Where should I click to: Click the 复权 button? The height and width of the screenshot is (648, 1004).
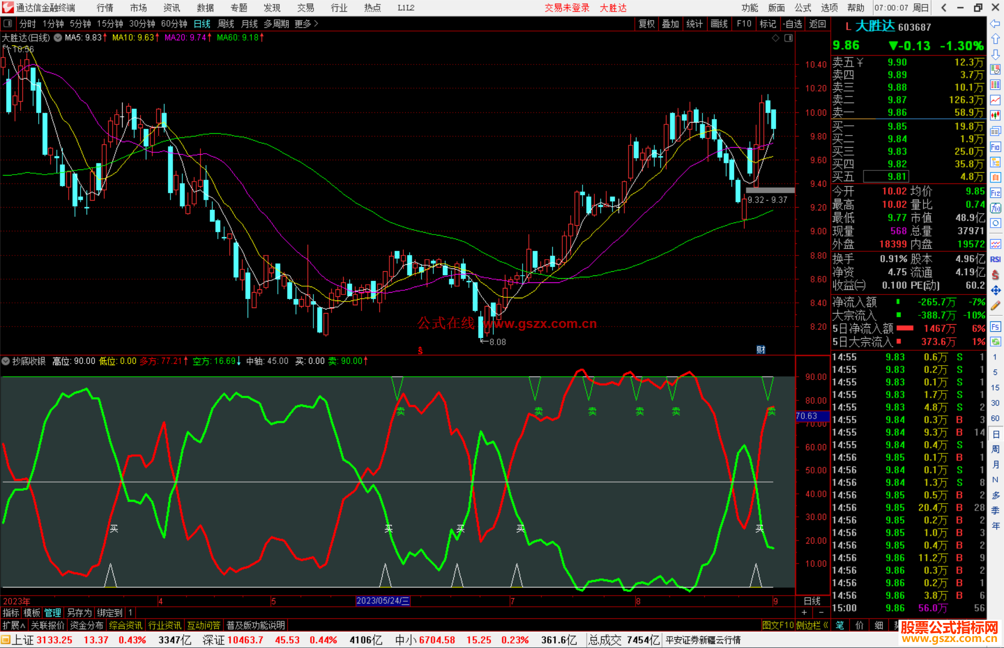tap(647, 24)
